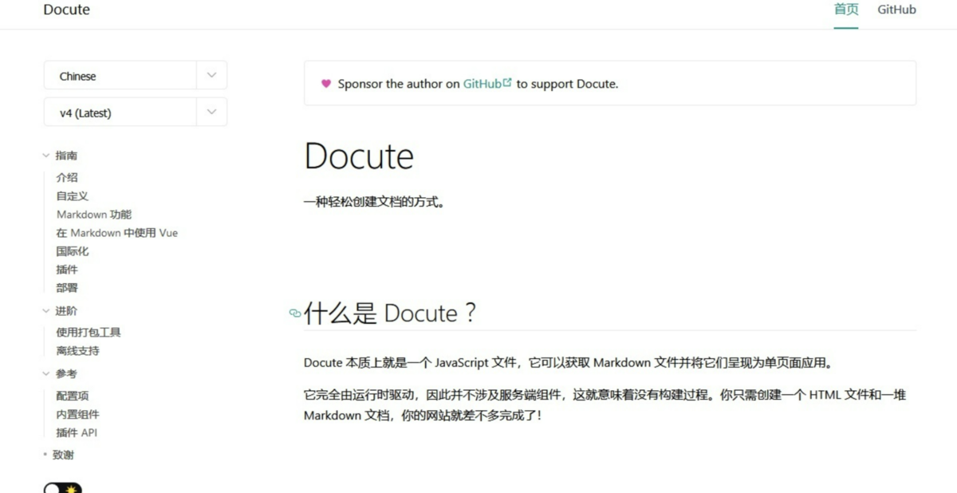Open the 插件 API sidebar page

click(x=77, y=432)
